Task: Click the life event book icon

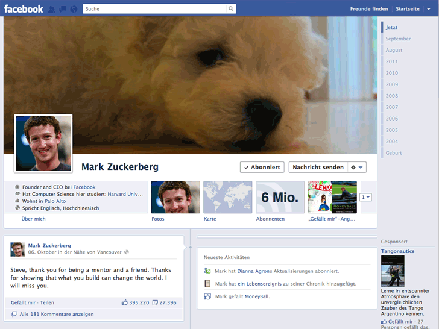Action: click(207, 284)
